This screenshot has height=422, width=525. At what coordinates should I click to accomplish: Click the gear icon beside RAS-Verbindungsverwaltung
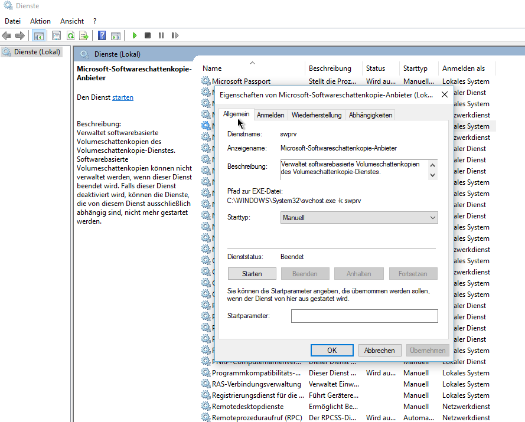point(206,384)
